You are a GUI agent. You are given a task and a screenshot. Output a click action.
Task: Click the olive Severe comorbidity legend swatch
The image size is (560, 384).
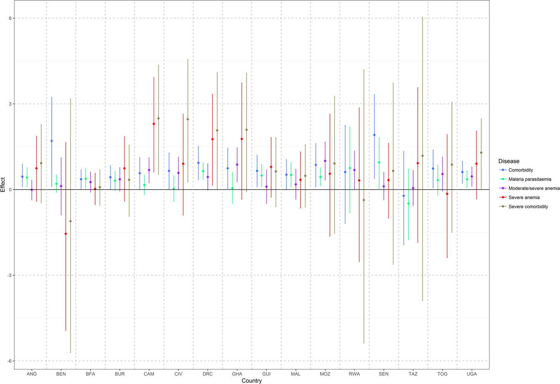(503, 206)
